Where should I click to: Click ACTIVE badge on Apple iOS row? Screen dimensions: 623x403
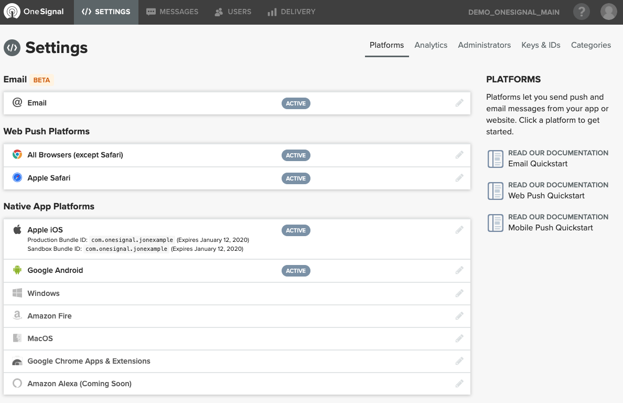[296, 230]
